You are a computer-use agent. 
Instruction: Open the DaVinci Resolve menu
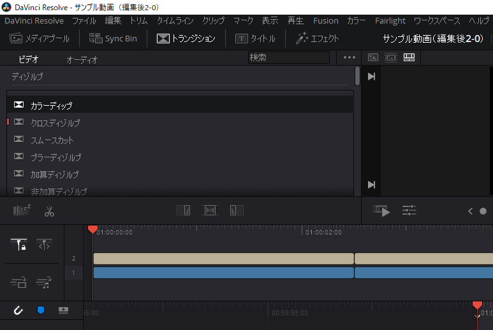(x=34, y=21)
